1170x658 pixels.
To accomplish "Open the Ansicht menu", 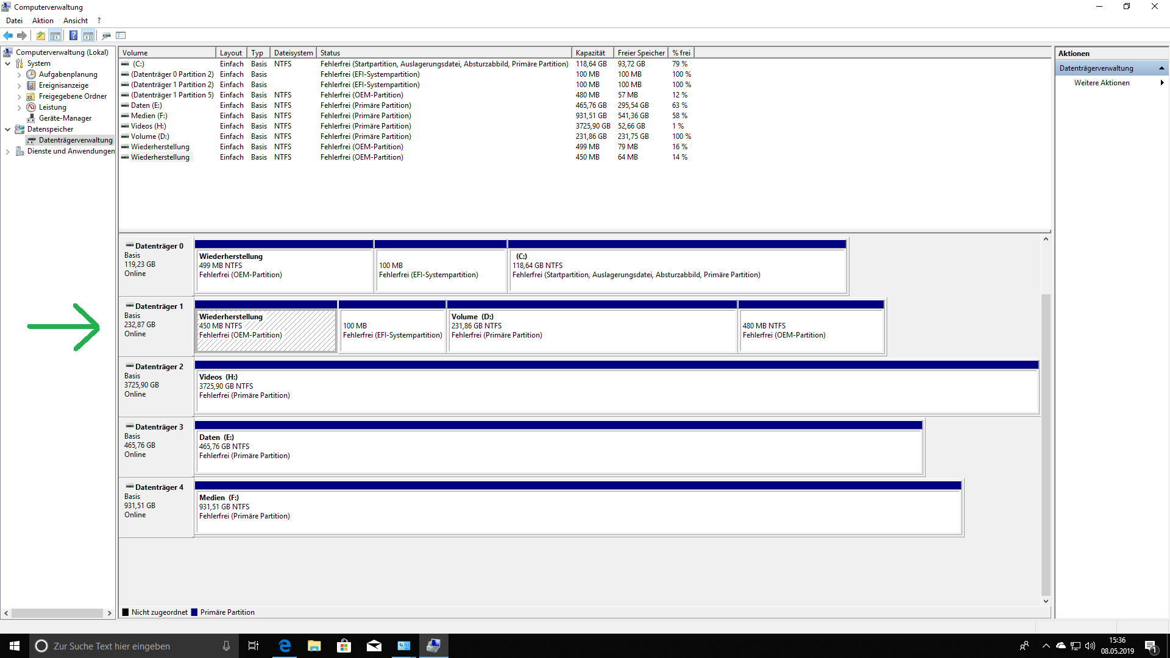I will point(75,21).
